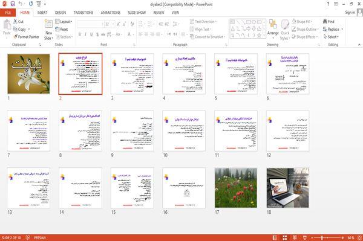Image resolution: width=363 pixels, height=241 pixels.
Task: Open Align Text dropdown
Action: 200,29
